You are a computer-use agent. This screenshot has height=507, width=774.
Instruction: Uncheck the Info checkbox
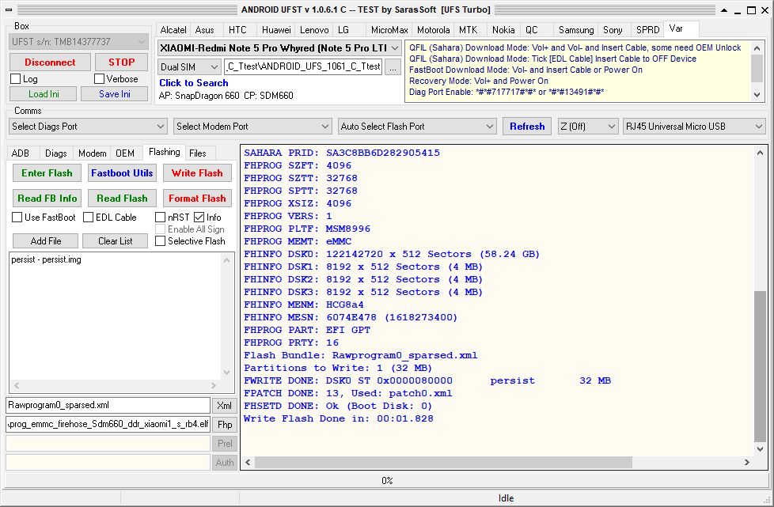click(199, 218)
